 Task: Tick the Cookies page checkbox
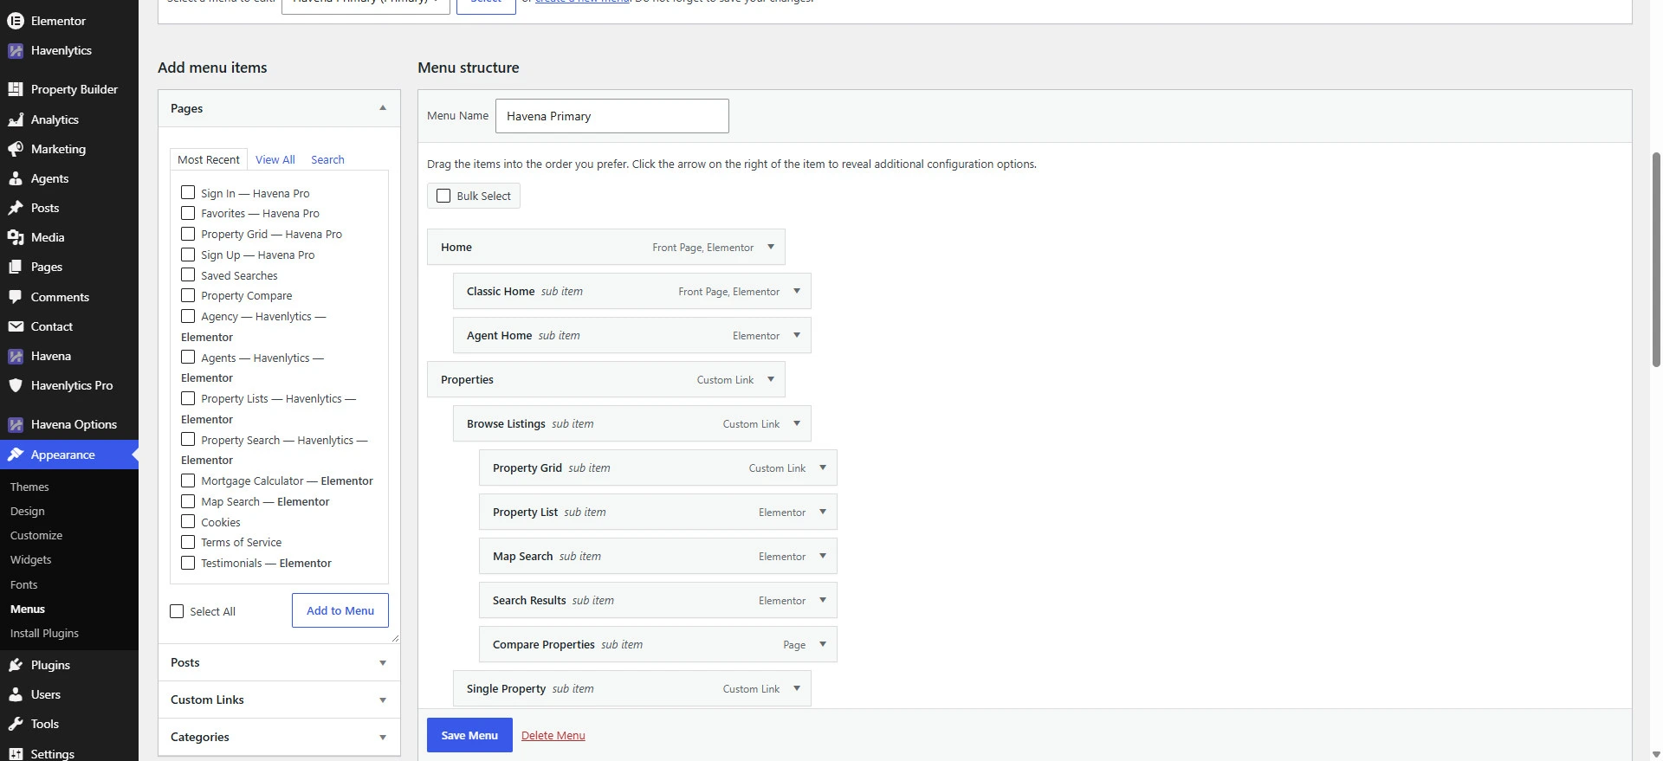click(x=188, y=521)
